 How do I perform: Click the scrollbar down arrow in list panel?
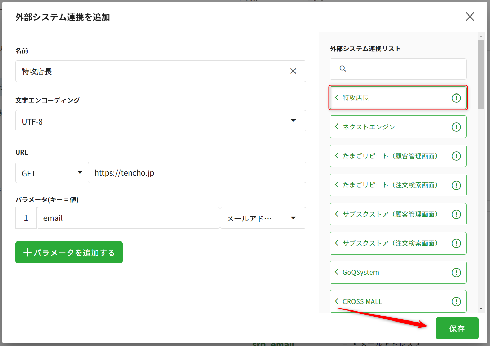coord(481,309)
